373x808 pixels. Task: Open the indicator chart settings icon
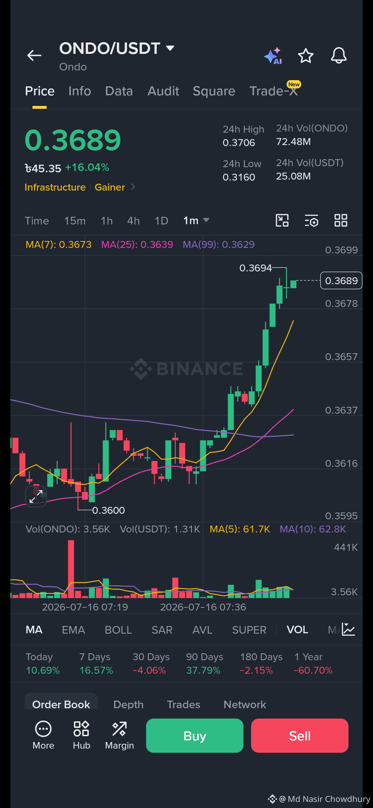[348, 629]
